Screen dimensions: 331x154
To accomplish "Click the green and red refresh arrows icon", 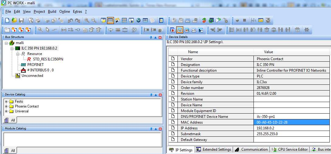I will (204, 20).
